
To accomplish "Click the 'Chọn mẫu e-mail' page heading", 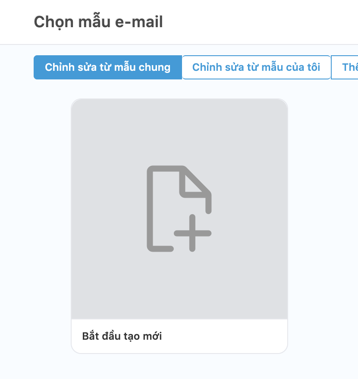I will pos(98,22).
